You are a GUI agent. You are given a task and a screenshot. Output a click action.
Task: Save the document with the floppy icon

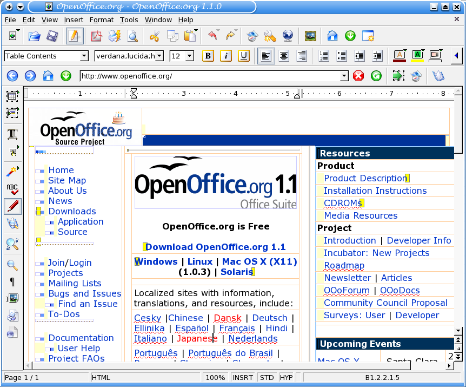coord(52,36)
